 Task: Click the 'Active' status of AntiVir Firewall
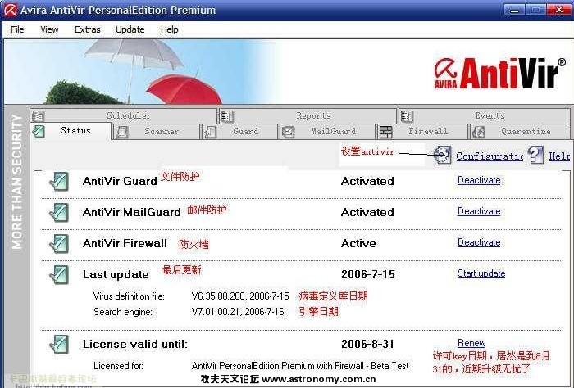[x=358, y=243]
